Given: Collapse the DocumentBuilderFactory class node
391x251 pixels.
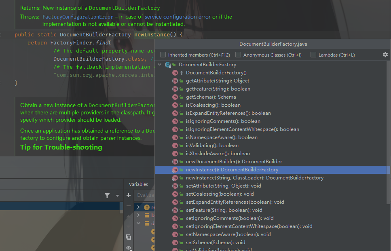Looking at the screenshot, I should [160, 65].
